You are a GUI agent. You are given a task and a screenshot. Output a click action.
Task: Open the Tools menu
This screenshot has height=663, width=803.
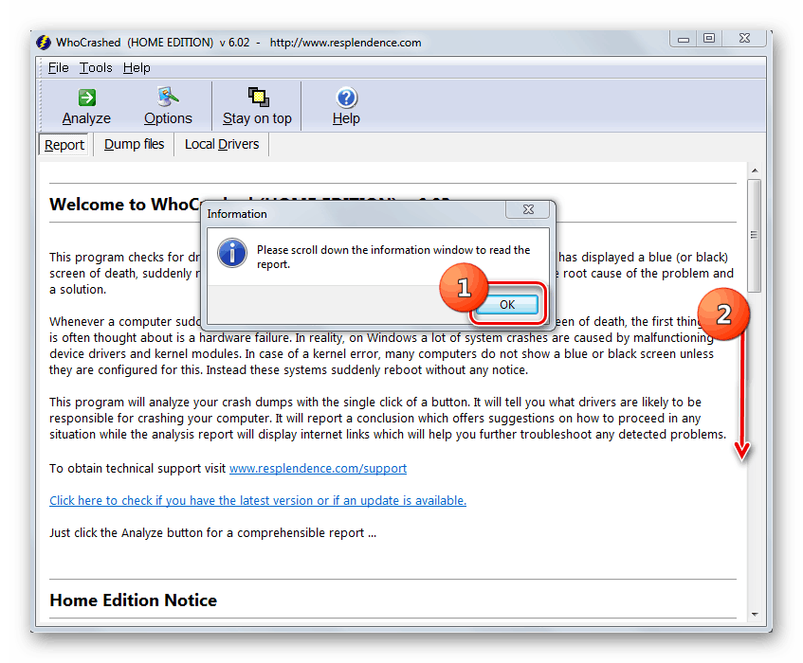96,67
